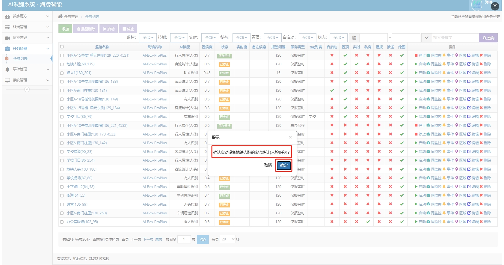Click 编辑 for 课堂(106_99) row
Viewport: 504px width, 265px height.
point(473,204)
